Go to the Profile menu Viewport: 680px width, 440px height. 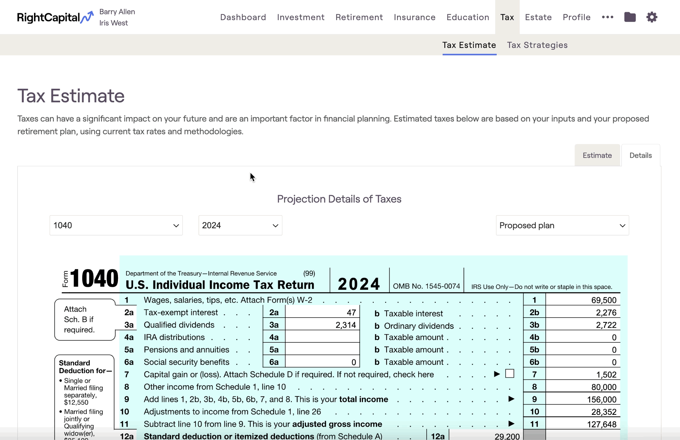point(576,17)
